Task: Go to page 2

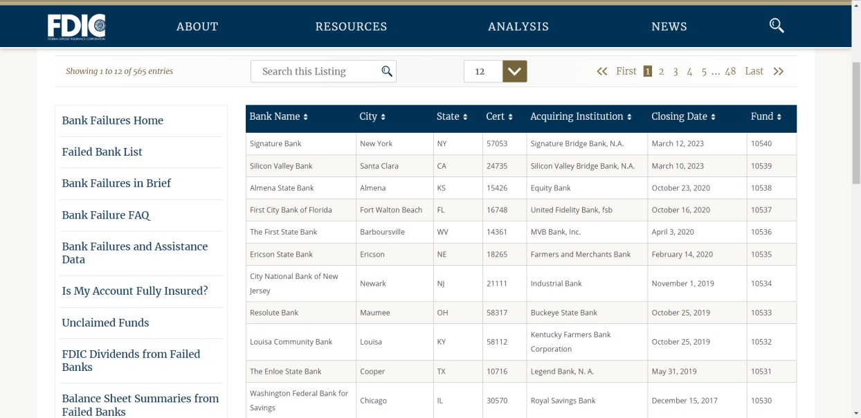Action: [662, 71]
